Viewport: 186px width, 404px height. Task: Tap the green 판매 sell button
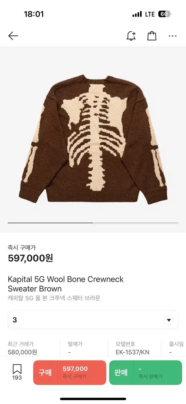[145, 372]
